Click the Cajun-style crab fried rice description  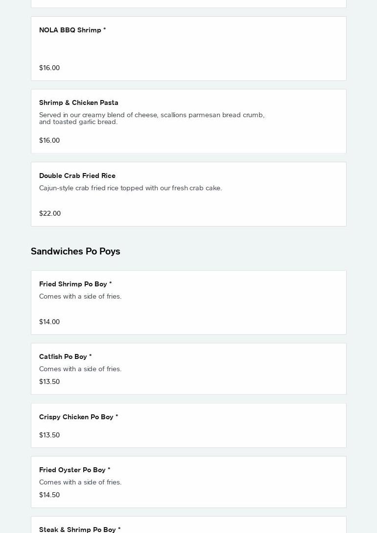click(130, 188)
